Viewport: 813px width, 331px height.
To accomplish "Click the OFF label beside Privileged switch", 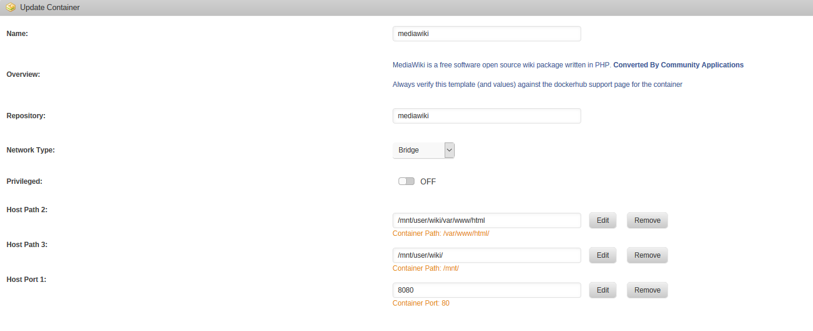I will click(x=428, y=181).
